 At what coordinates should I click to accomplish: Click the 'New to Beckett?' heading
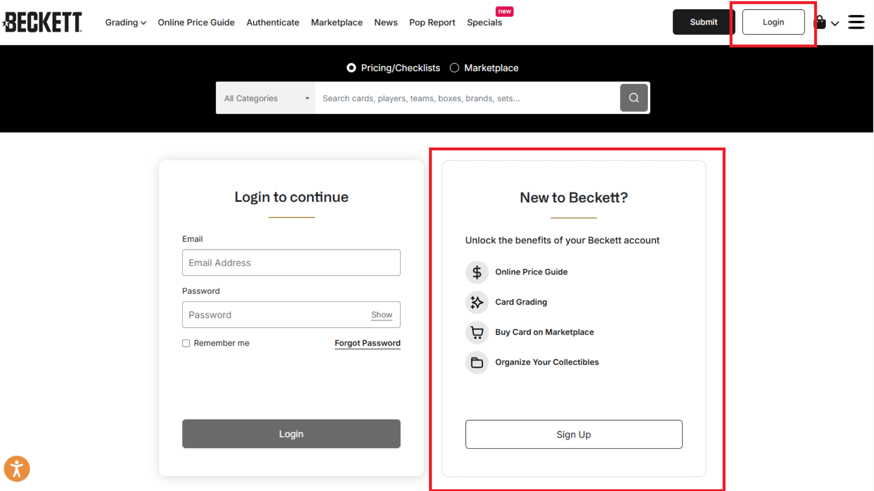coord(574,198)
